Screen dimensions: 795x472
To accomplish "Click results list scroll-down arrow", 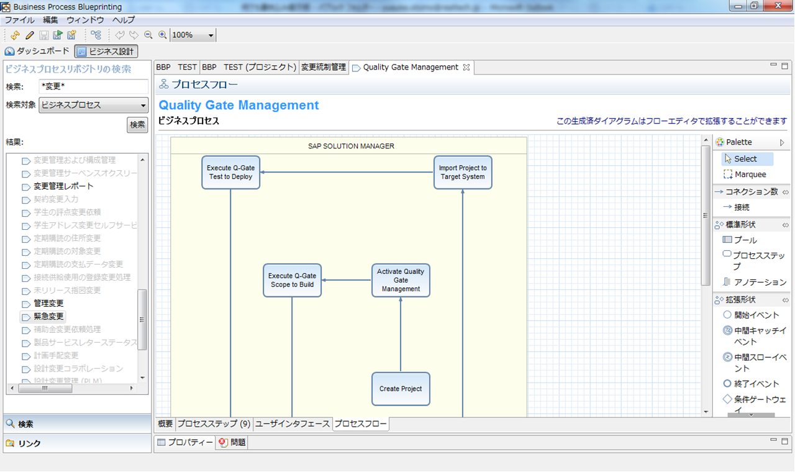I will (142, 377).
